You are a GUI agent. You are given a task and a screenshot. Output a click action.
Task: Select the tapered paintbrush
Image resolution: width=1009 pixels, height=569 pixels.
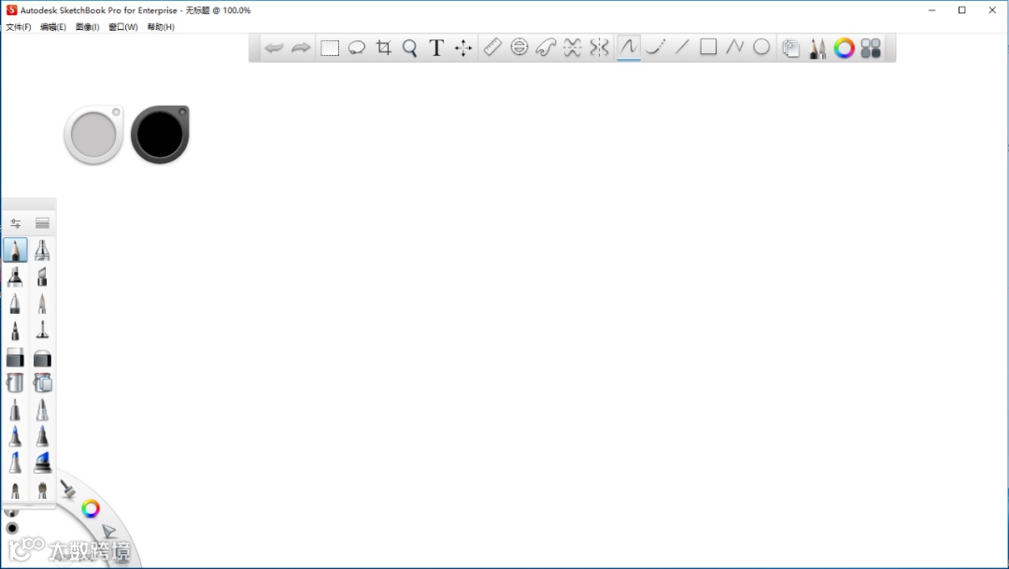[42, 303]
